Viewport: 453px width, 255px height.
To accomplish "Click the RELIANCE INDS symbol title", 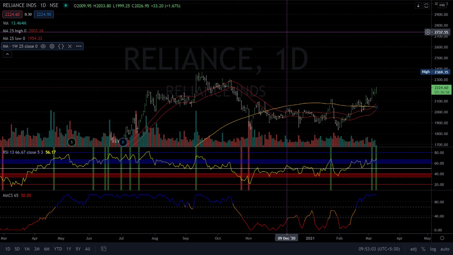I will [x=19, y=6].
